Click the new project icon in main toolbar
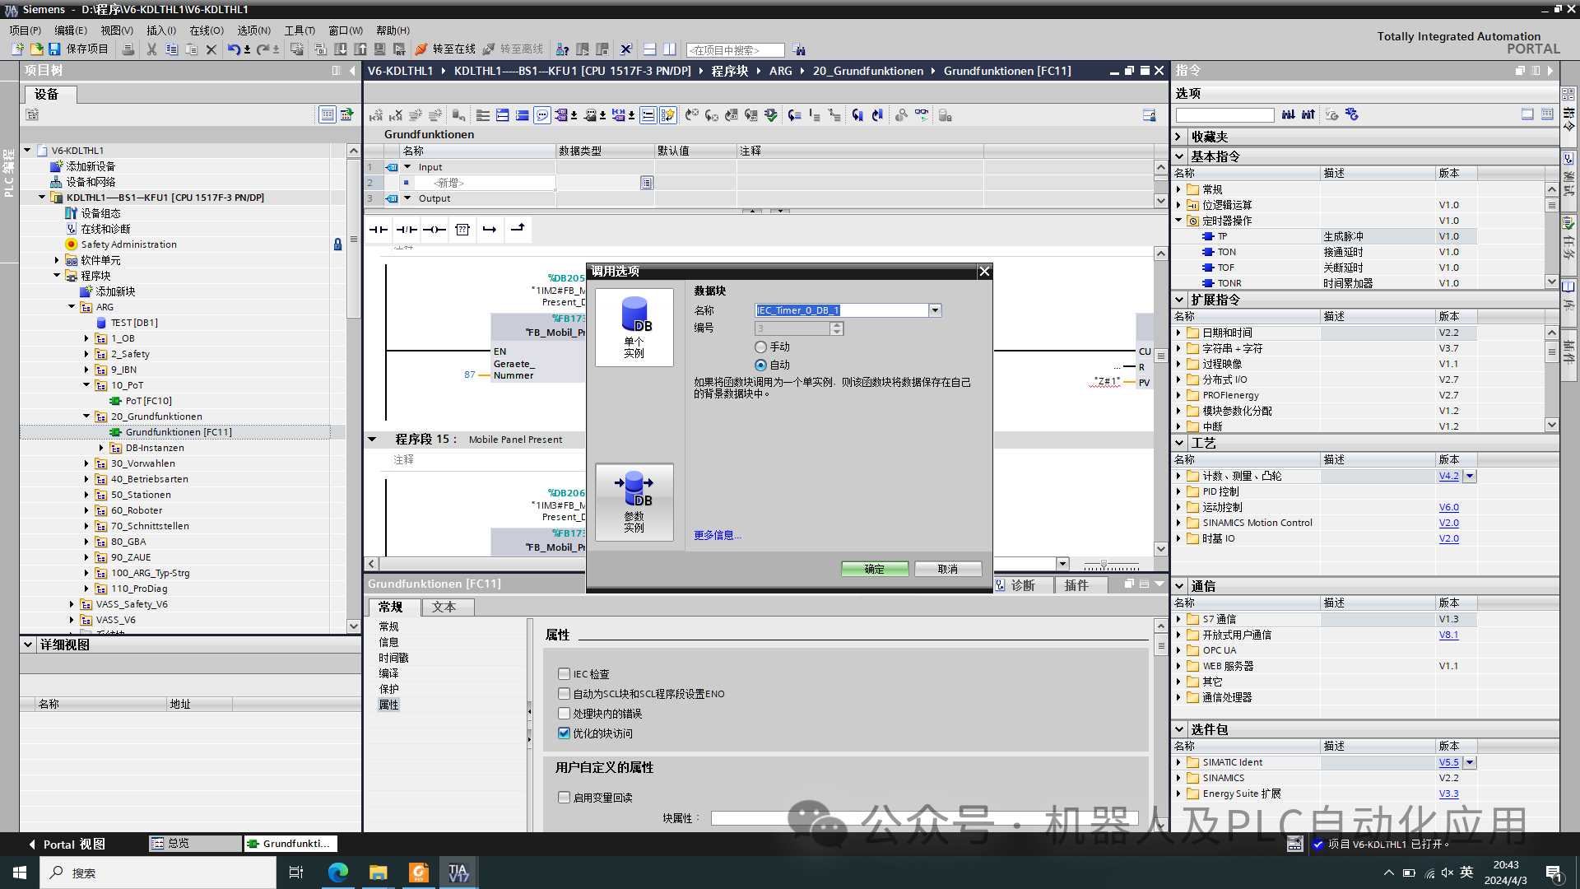 [x=17, y=49]
